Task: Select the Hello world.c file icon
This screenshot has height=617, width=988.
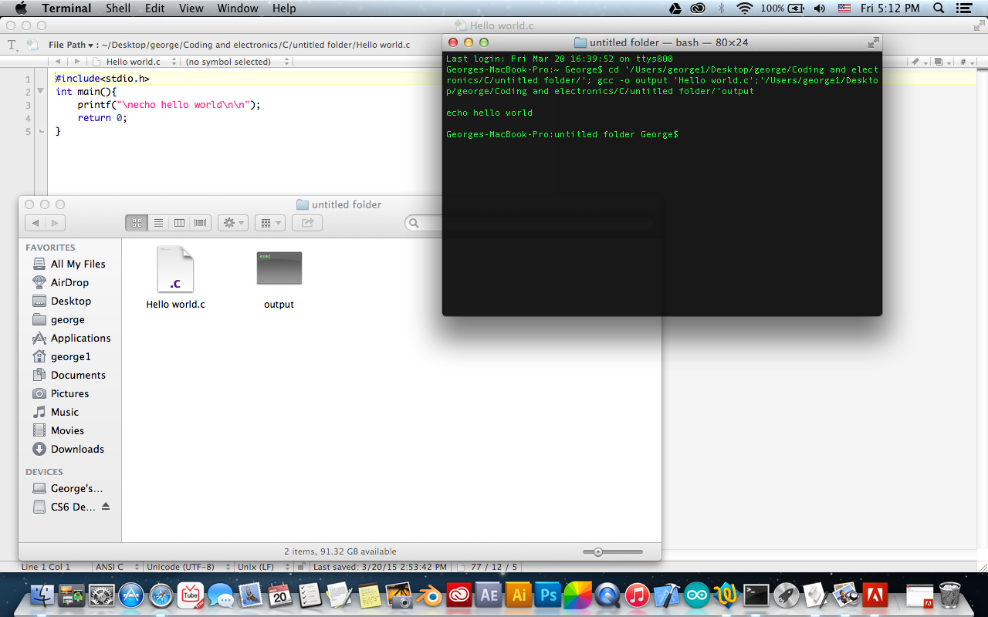Action: [x=175, y=269]
